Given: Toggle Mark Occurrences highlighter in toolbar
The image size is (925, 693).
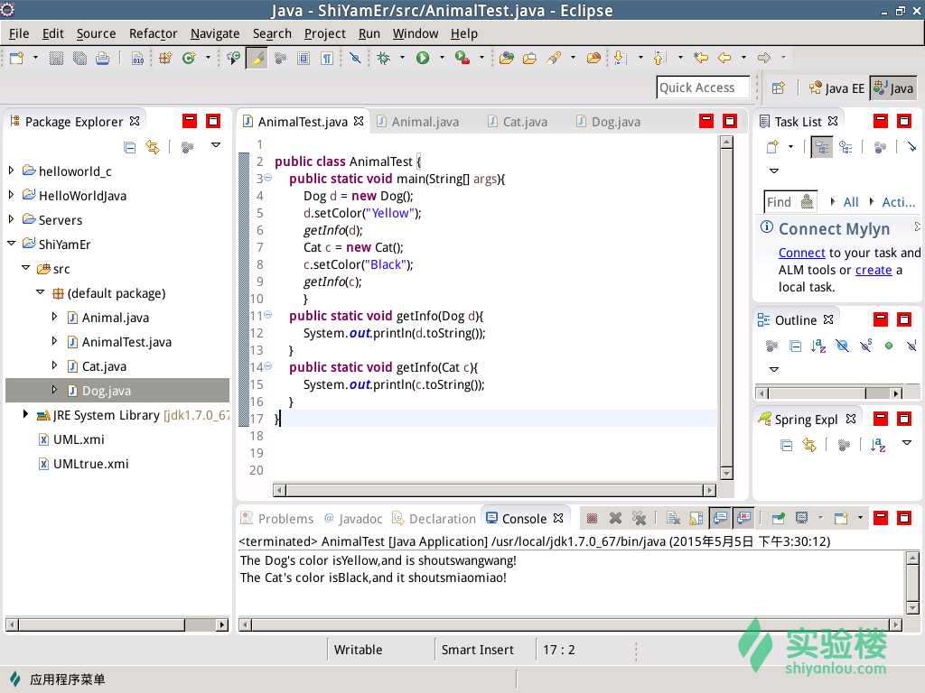Looking at the screenshot, I should (257, 58).
